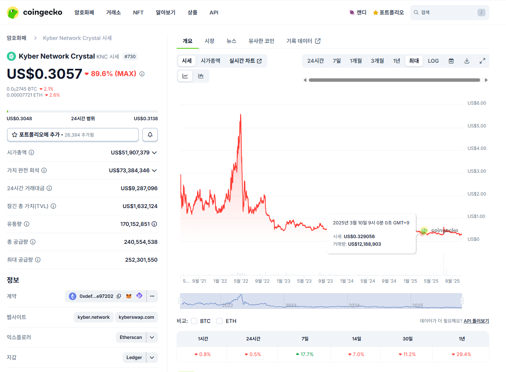Expand 가치 완전 희석 value chevron
The width and height of the screenshot is (506, 372).
154,170
